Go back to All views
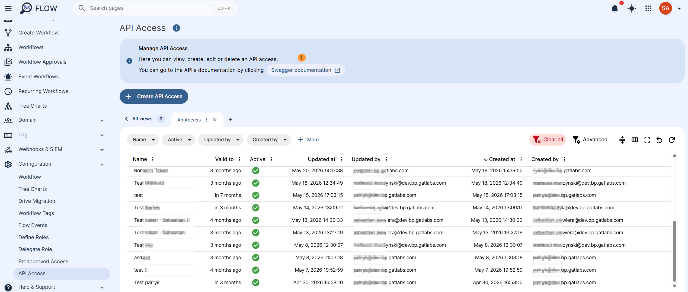Screen dimensions: 688x292 tap(145, 119)
